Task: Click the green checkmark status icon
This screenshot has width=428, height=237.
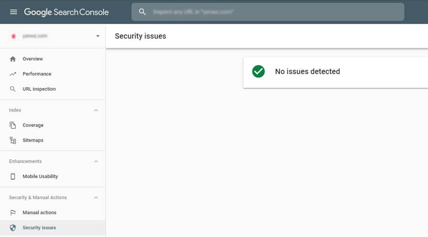Action: pos(258,72)
